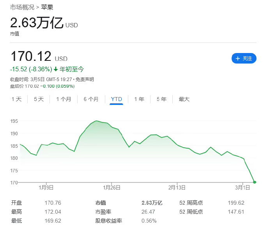Image resolution: width=269 pixels, height=230 pixels.
Task: Select the 1 天 range tab
Action: point(17,99)
